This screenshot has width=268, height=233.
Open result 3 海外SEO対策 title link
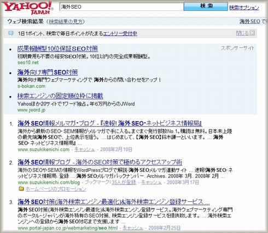pyautogui.click(x=114, y=202)
